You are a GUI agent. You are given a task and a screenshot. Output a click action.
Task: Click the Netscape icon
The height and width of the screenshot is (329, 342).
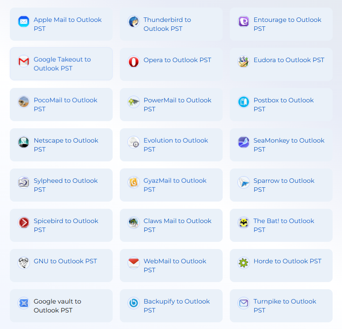pyautogui.click(x=24, y=142)
